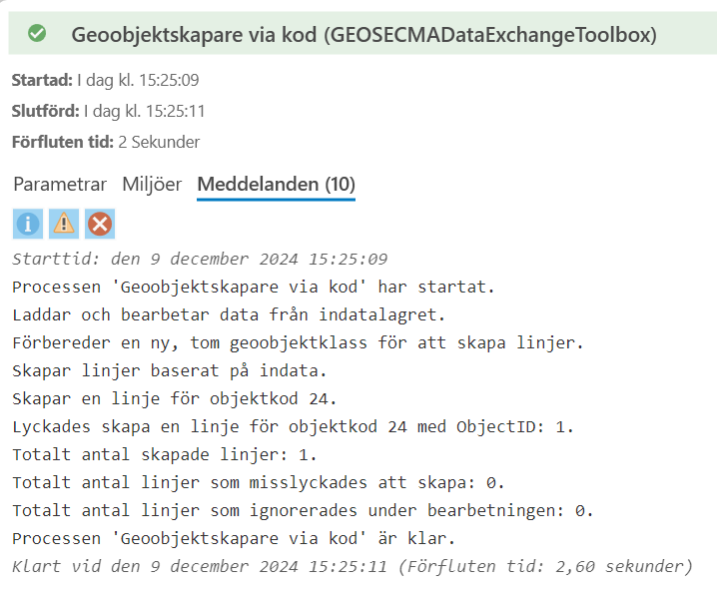The height and width of the screenshot is (598, 717).
Task: Switch to the Parametrar tab
Action: tap(60, 184)
